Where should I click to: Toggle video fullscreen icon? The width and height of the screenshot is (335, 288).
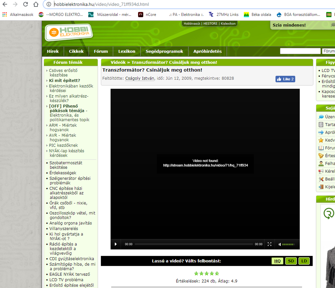(x=269, y=244)
